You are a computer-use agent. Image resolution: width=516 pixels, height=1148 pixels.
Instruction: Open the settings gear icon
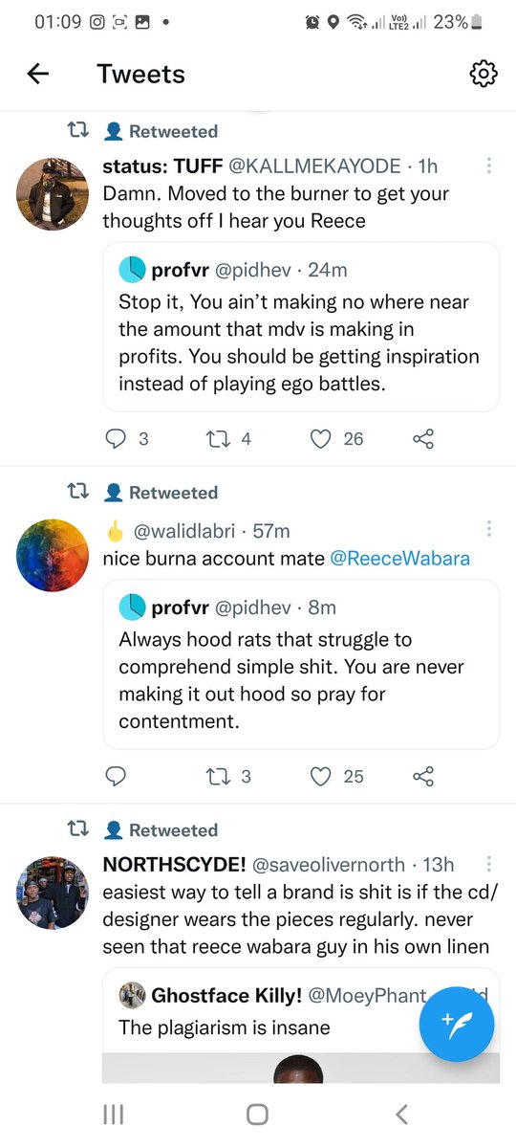click(484, 74)
